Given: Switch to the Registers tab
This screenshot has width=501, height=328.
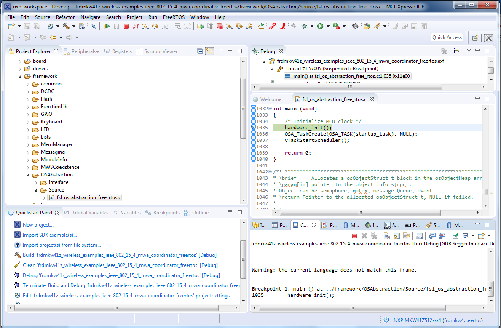Looking at the screenshot, I should (122, 51).
